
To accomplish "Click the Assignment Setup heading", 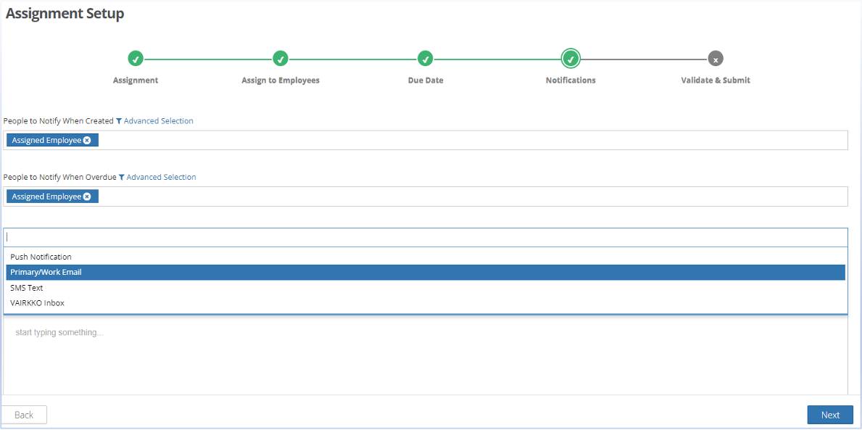I will 65,14.
